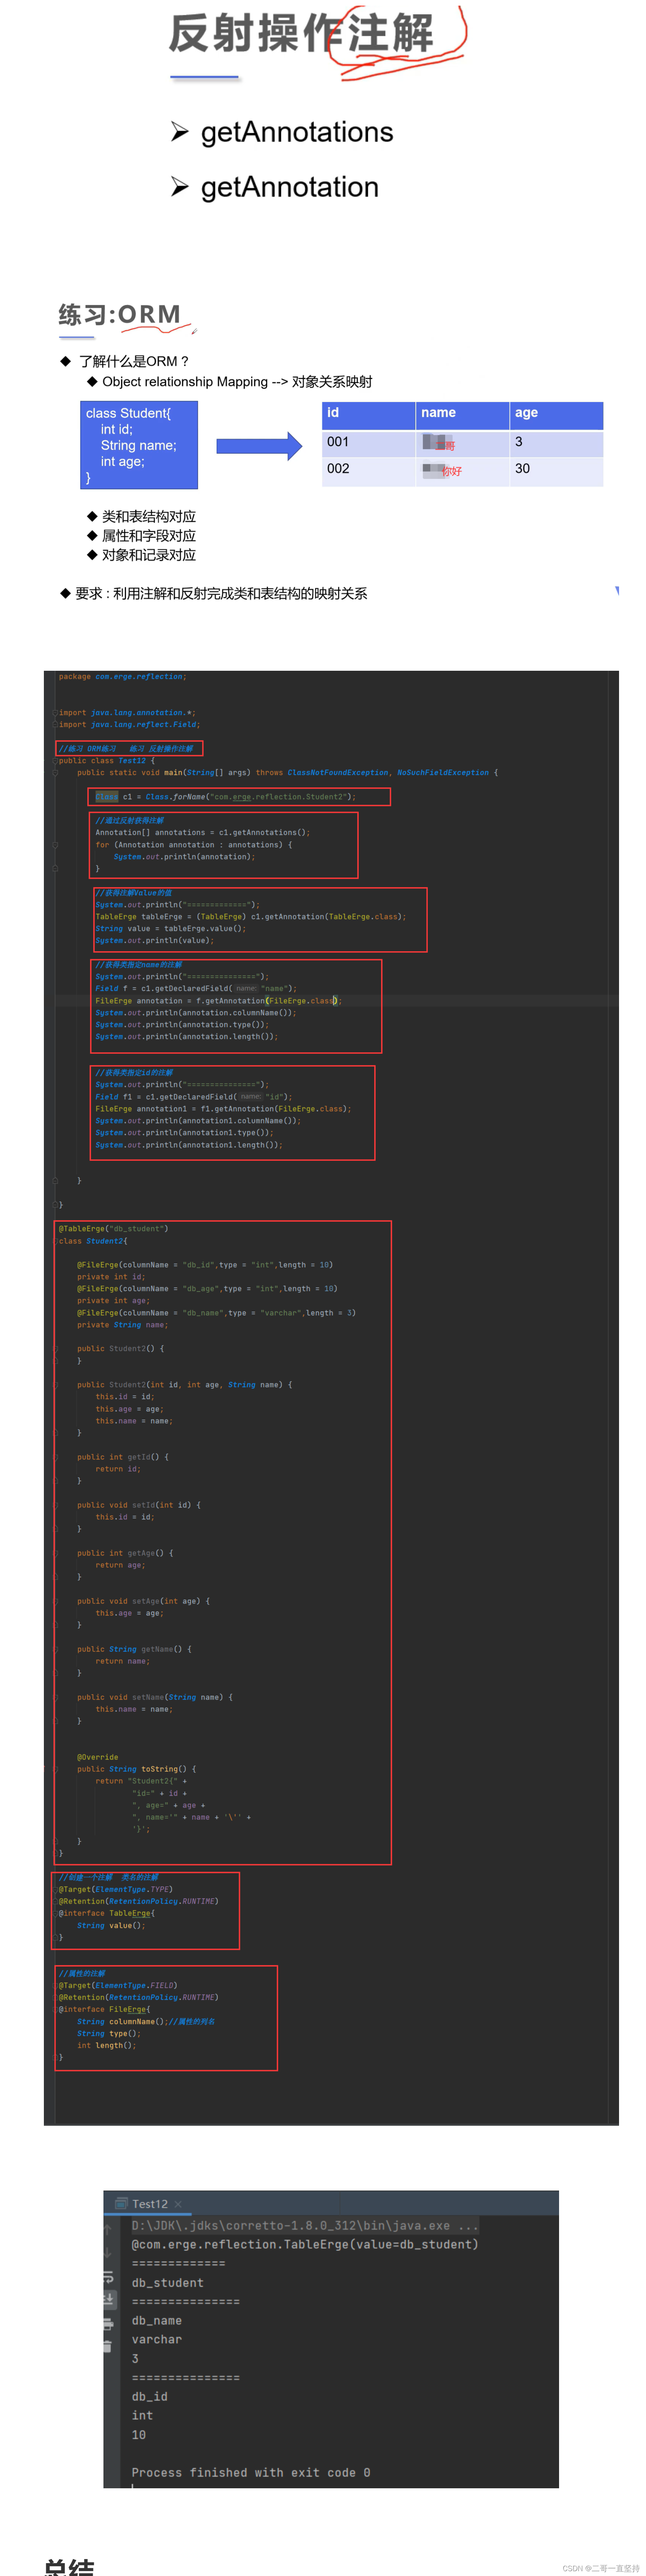Click the '反射操作注解' heading

tap(301, 33)
